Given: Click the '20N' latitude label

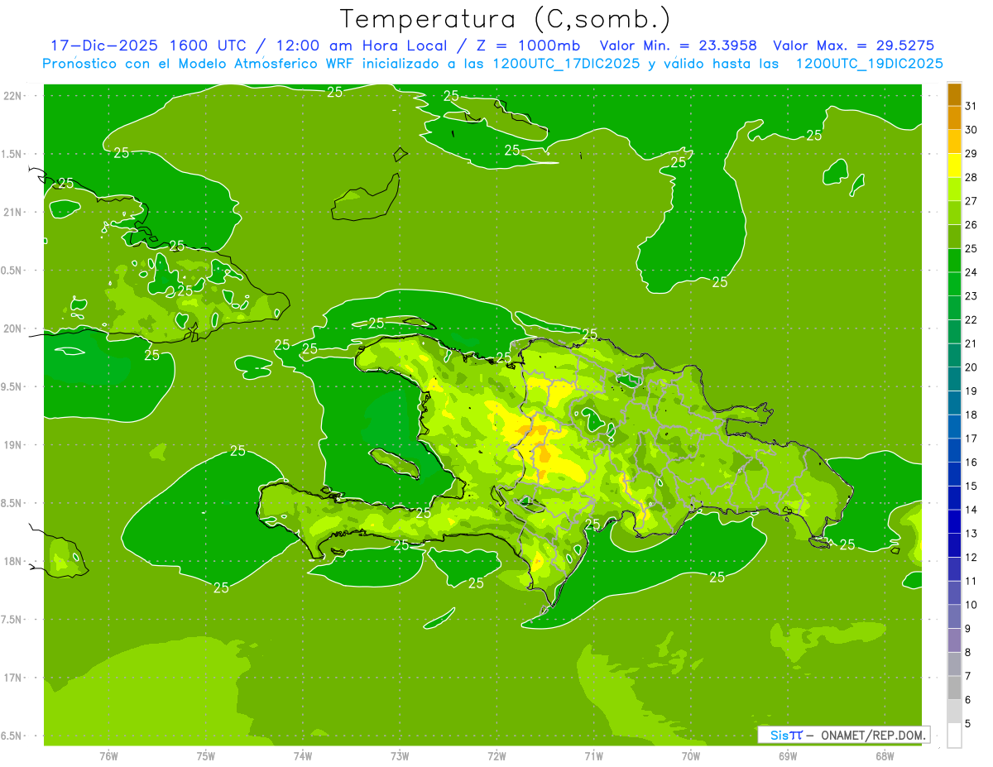Looking at the screenshot, I should coord(12,328).
